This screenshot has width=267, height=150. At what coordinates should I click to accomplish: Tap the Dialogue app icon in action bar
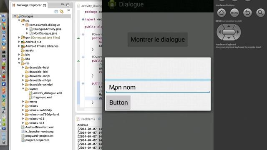coord(112,4)
